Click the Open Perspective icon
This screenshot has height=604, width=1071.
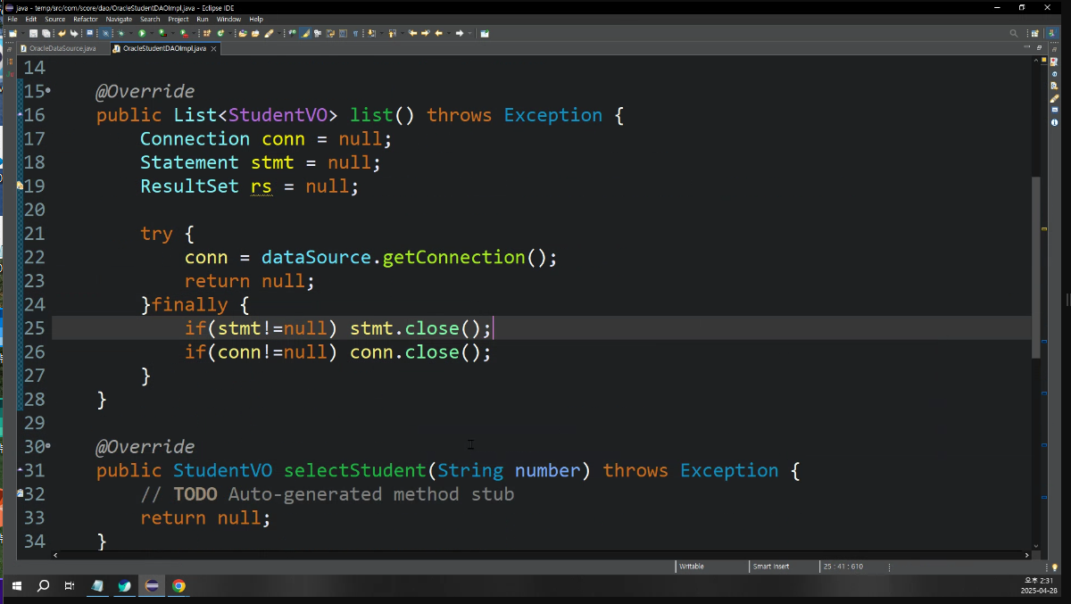[1034, 33]
